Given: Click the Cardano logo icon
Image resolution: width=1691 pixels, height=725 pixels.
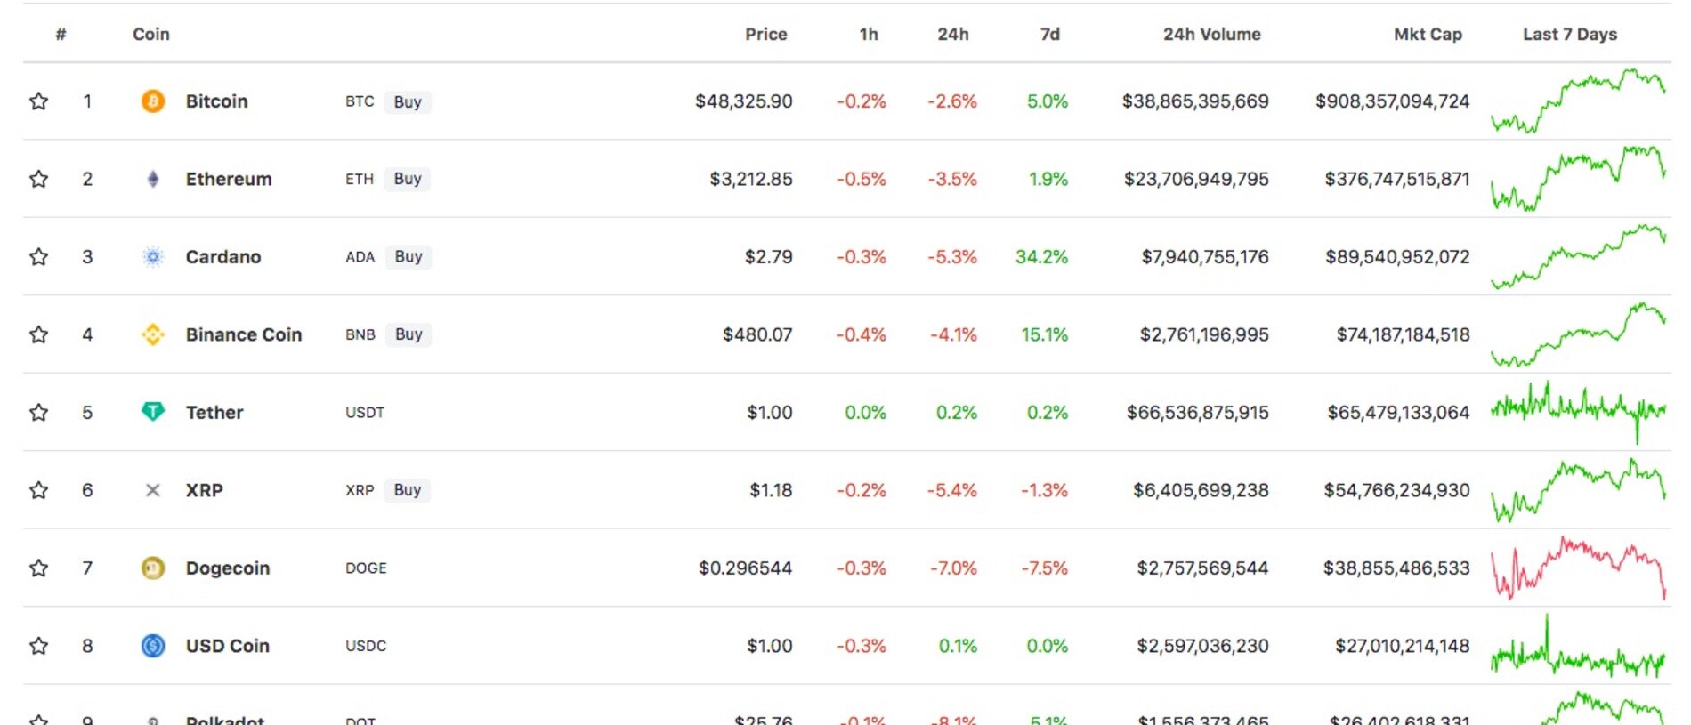Looking at the screenshot, I should [x=153, y=257].
